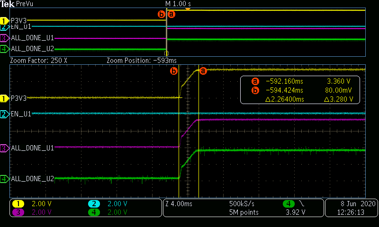Viewport: 379px width, 227px height.
Task: Click the date 8 Jun 2020
Action: coord(358,204)
